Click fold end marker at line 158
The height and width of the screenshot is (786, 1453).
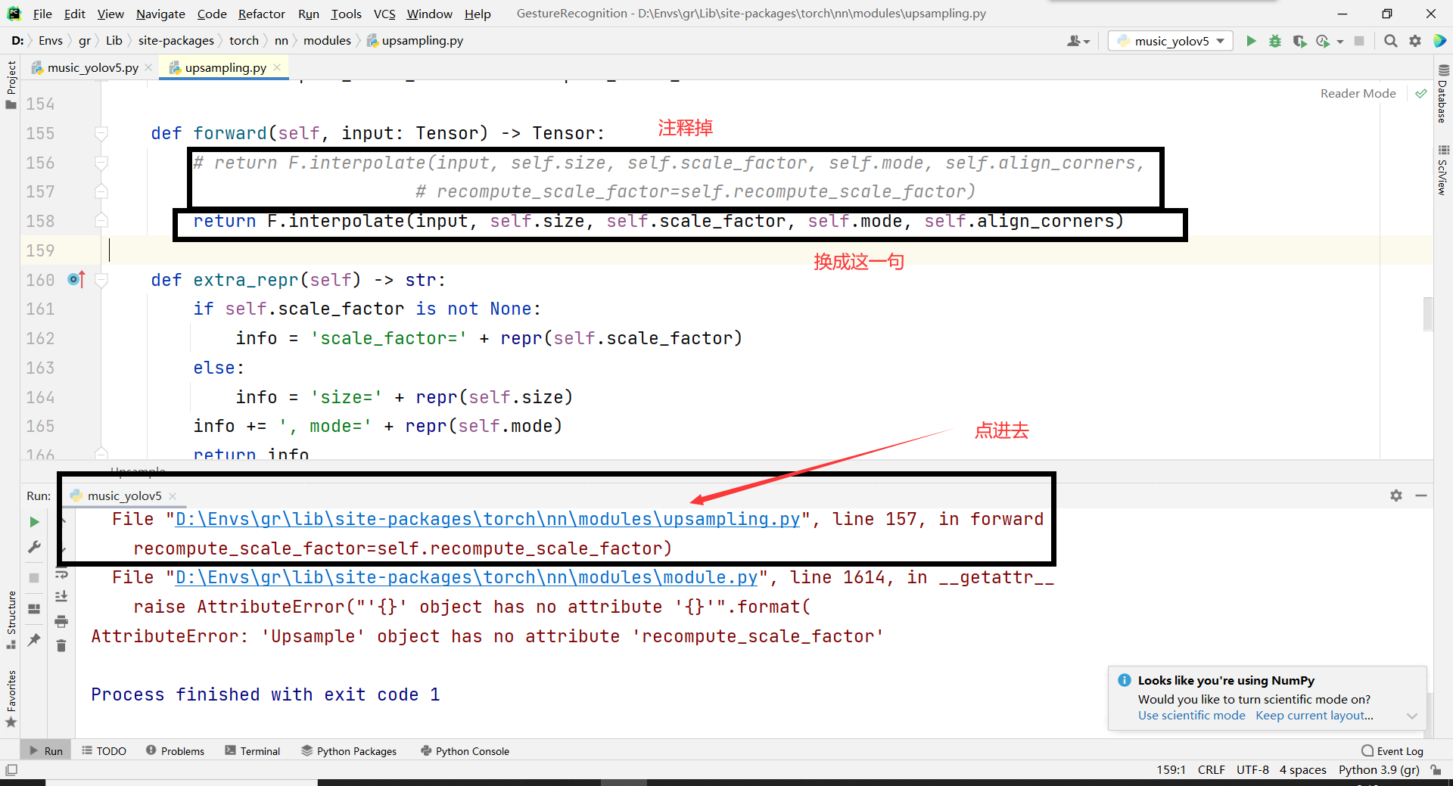101,221
